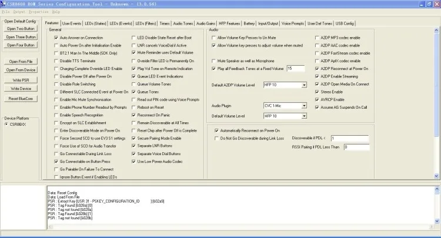Screen dimensions: 441x238
Task: Expand Default A2DP Volume Level dropdown
Action: point(304,85)
